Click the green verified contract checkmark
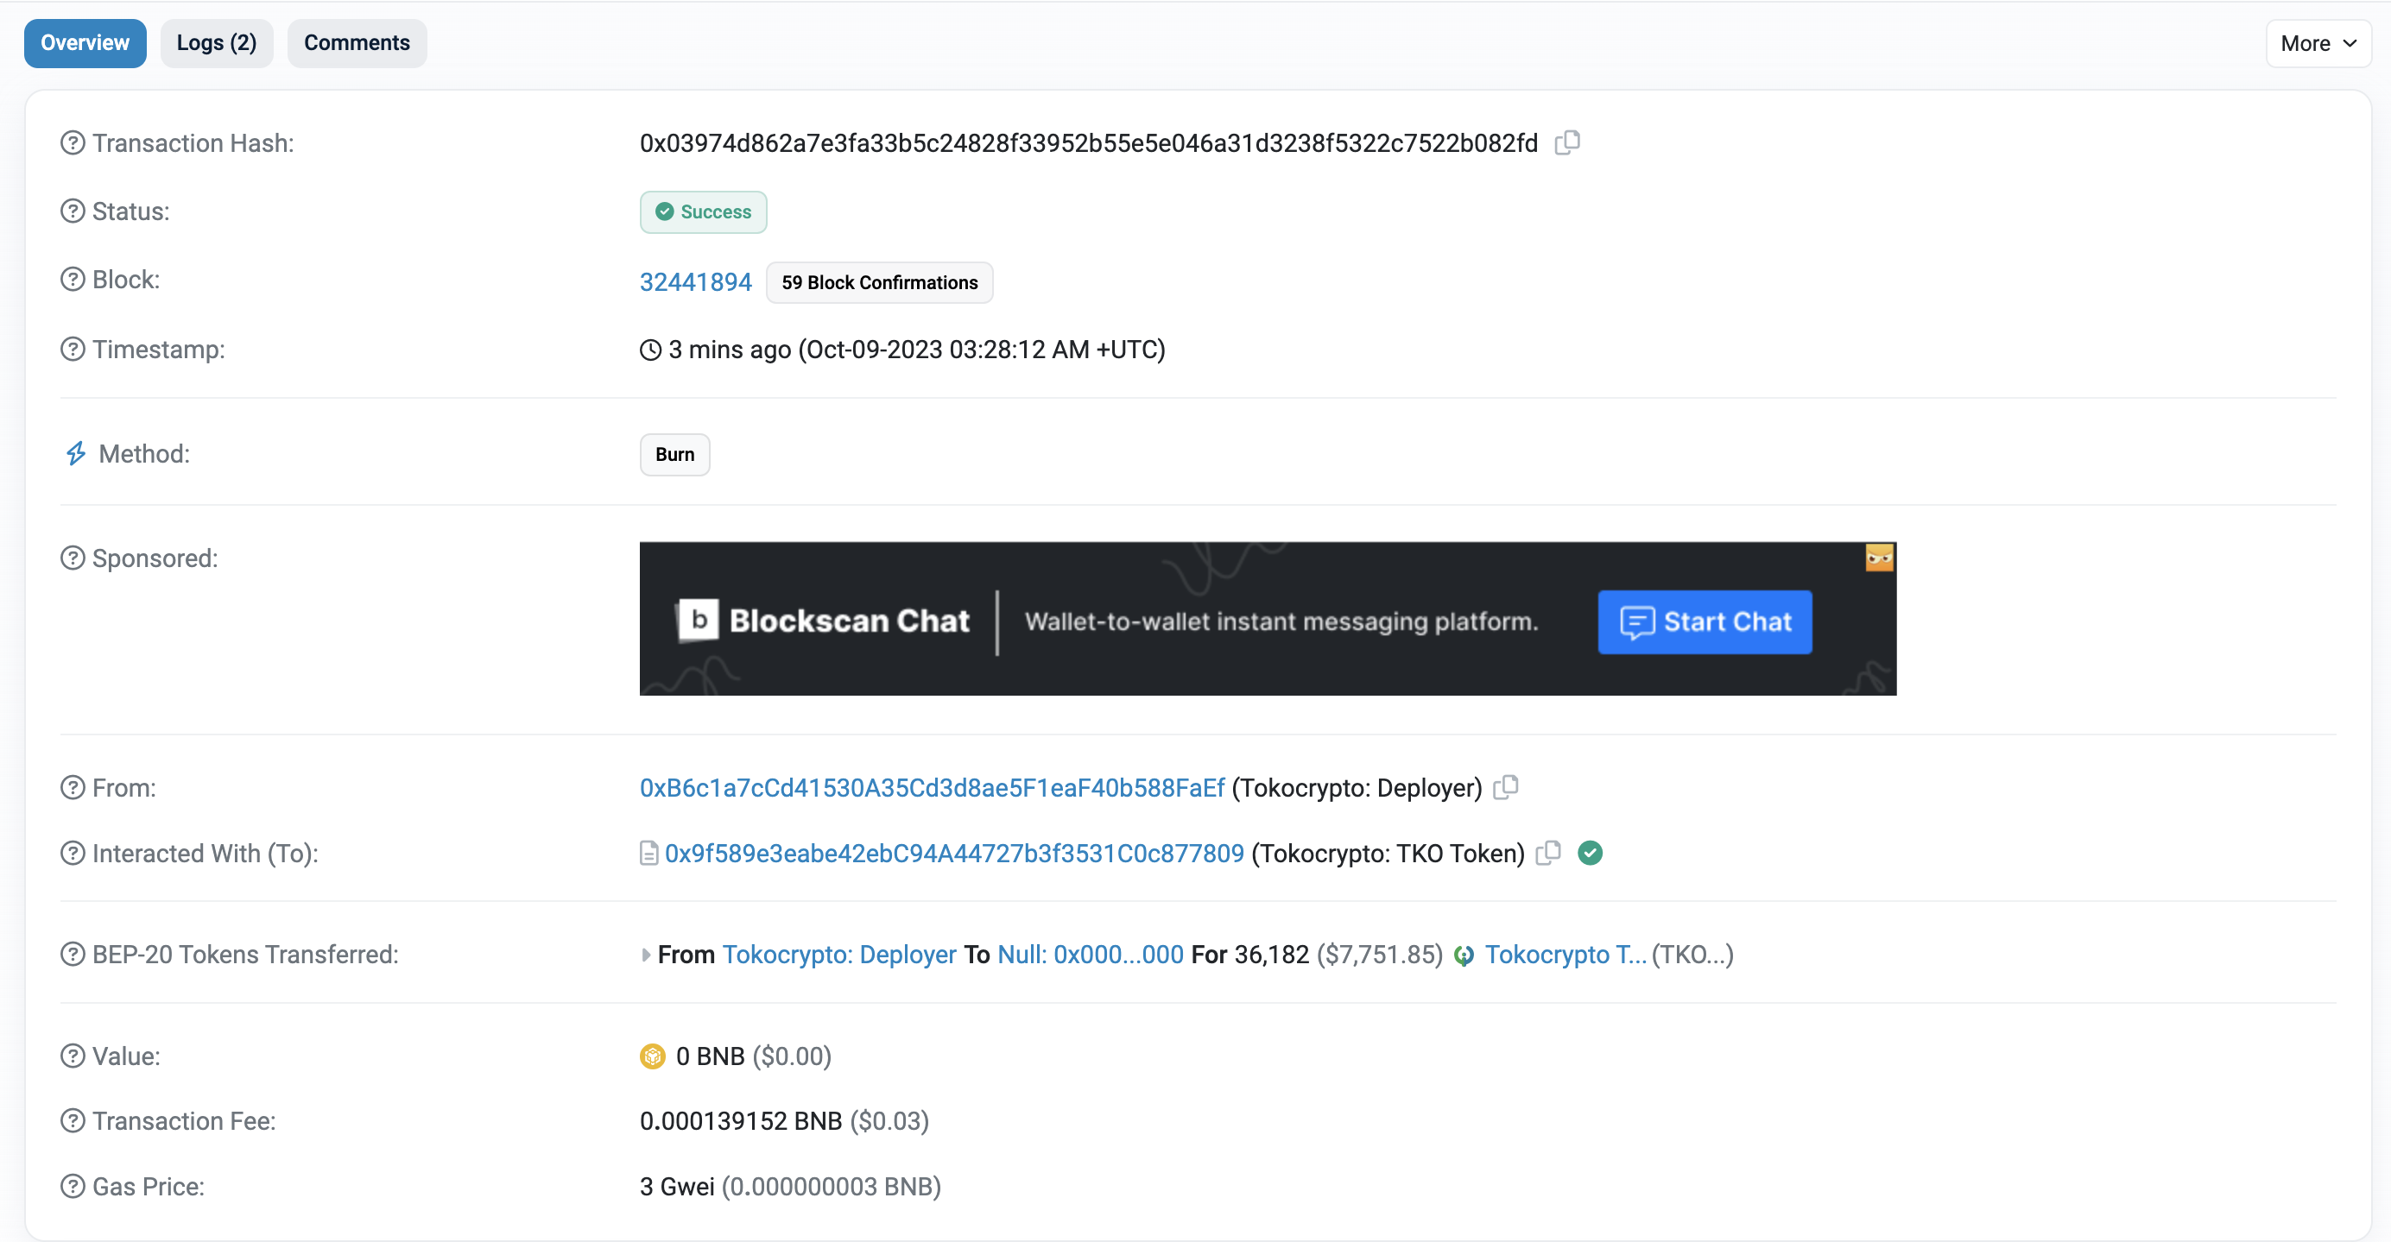The image size is (2391, 1242). [x=1590, y=853]
